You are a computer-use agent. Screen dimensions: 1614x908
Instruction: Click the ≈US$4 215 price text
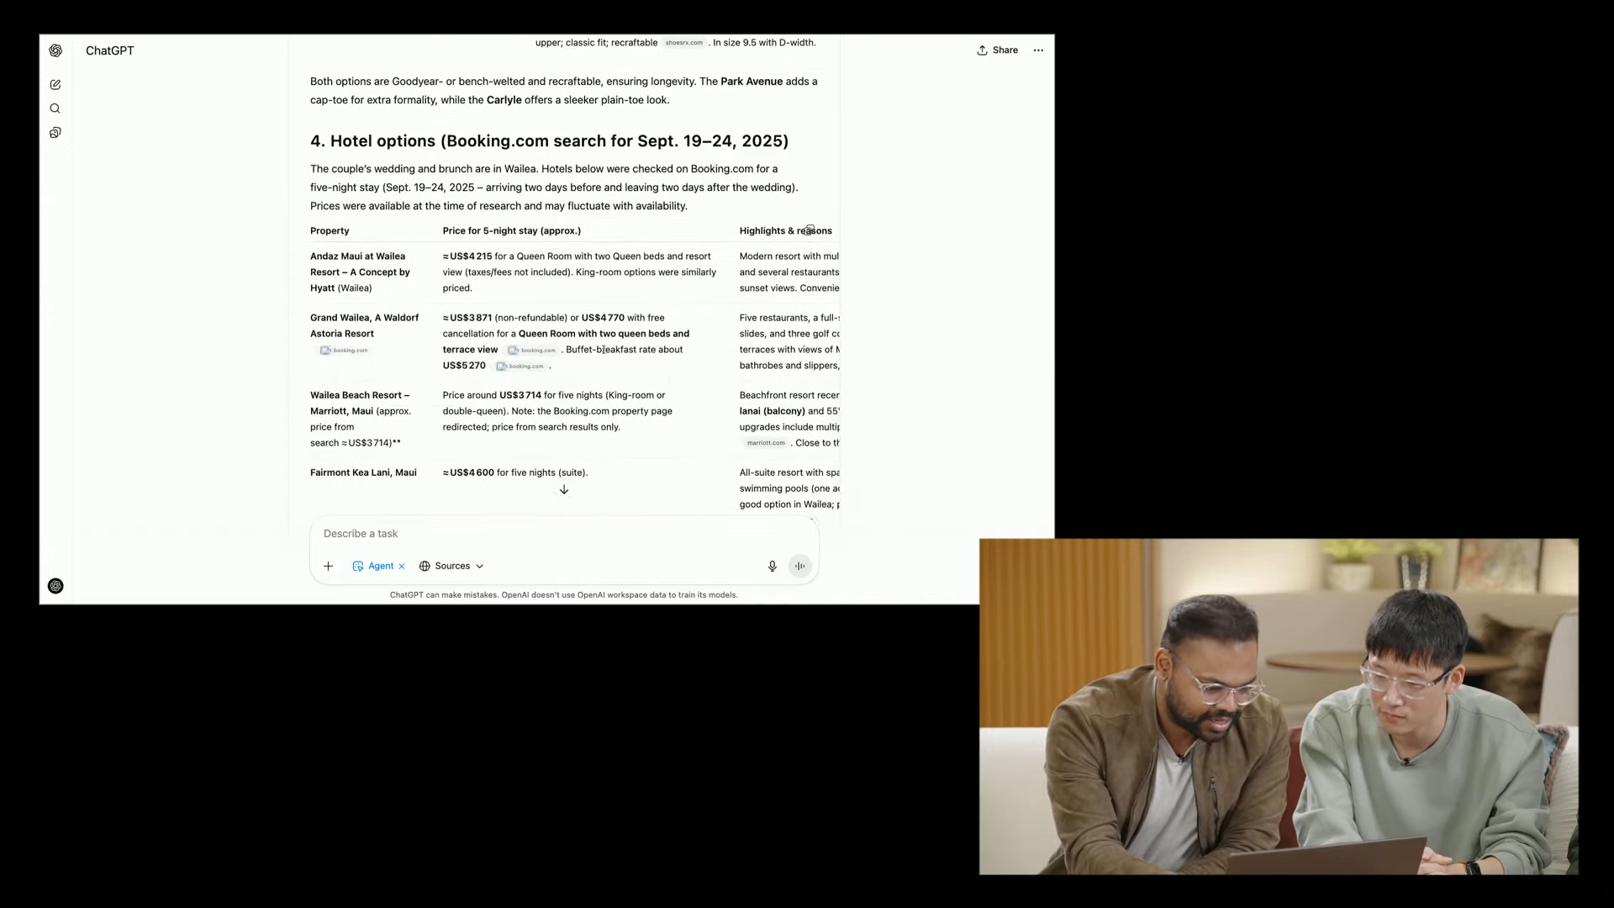point(467,256)
